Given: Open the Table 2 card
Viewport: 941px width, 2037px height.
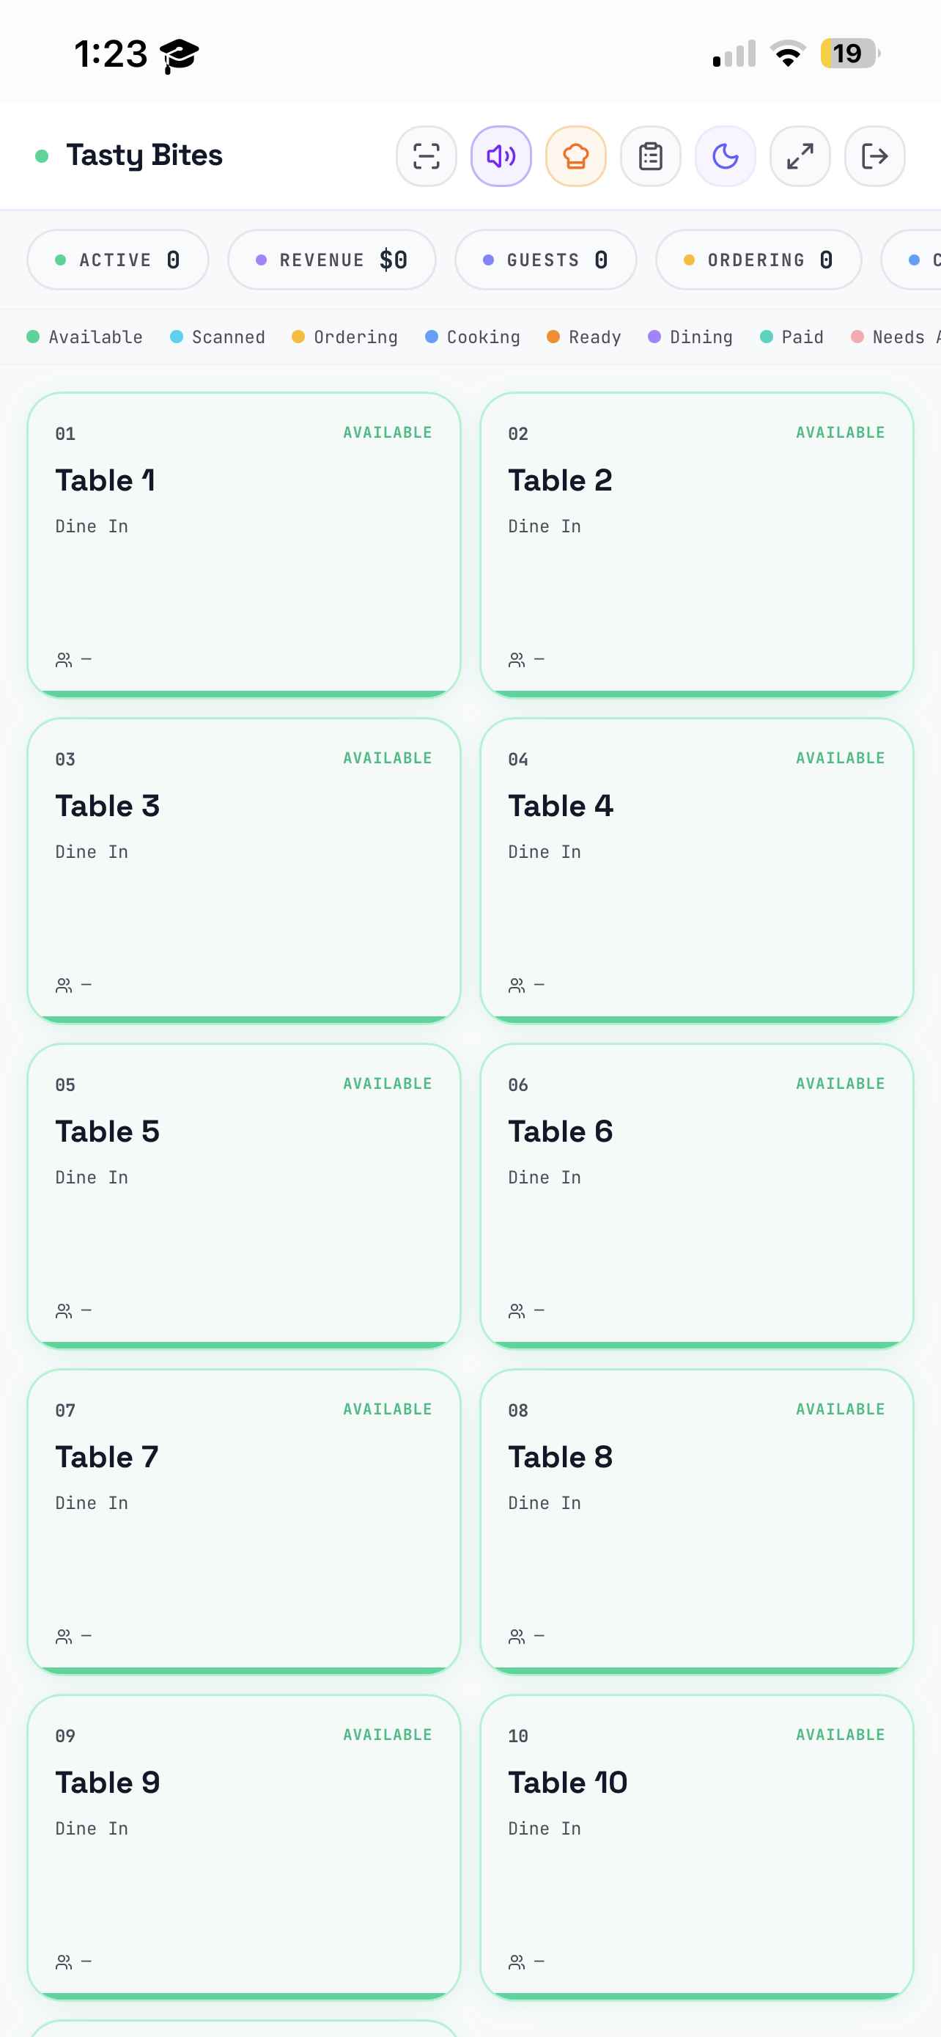Looking at the screenshot, I should [x=697, y=545].
